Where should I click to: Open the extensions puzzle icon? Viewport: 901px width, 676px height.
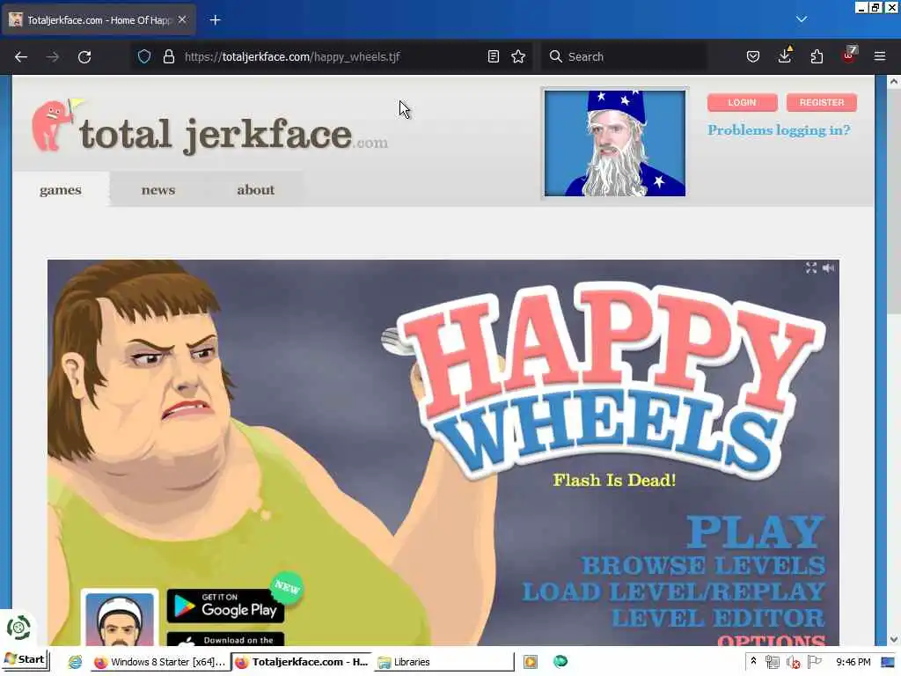[x=817, y=56]
